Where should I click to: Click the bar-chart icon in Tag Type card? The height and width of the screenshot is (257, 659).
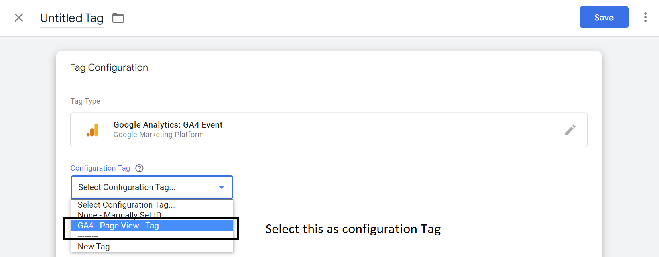click(x=92, y=129)
